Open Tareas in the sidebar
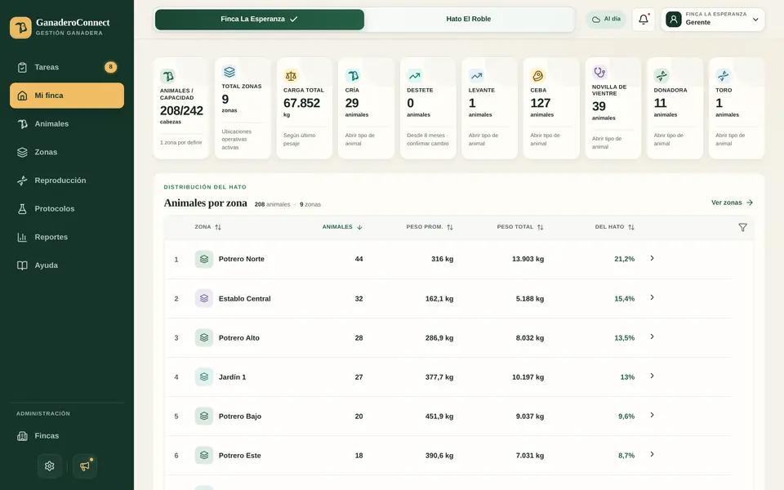 tap(67, 67)
